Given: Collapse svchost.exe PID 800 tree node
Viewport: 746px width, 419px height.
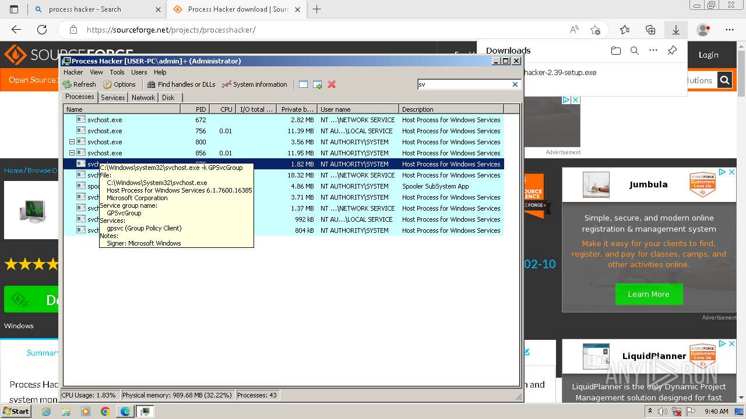Looking at the screenshot, I should pyautogui.click(x=72, y=142).
